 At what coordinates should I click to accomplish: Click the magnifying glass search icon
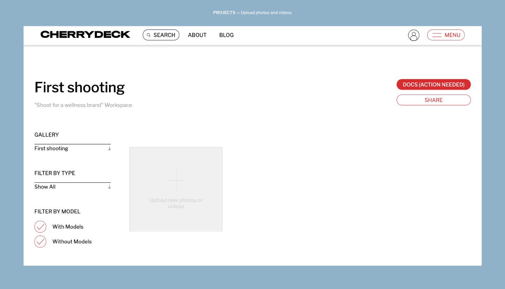coord(149,35)
